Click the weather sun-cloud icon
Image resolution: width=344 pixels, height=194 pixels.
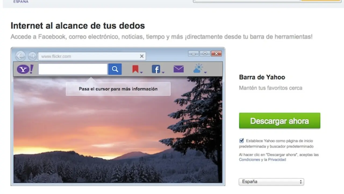coord(198,69)
